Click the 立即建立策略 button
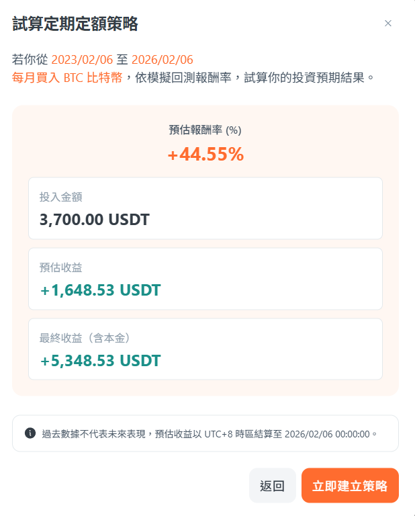 pos(350,486)
